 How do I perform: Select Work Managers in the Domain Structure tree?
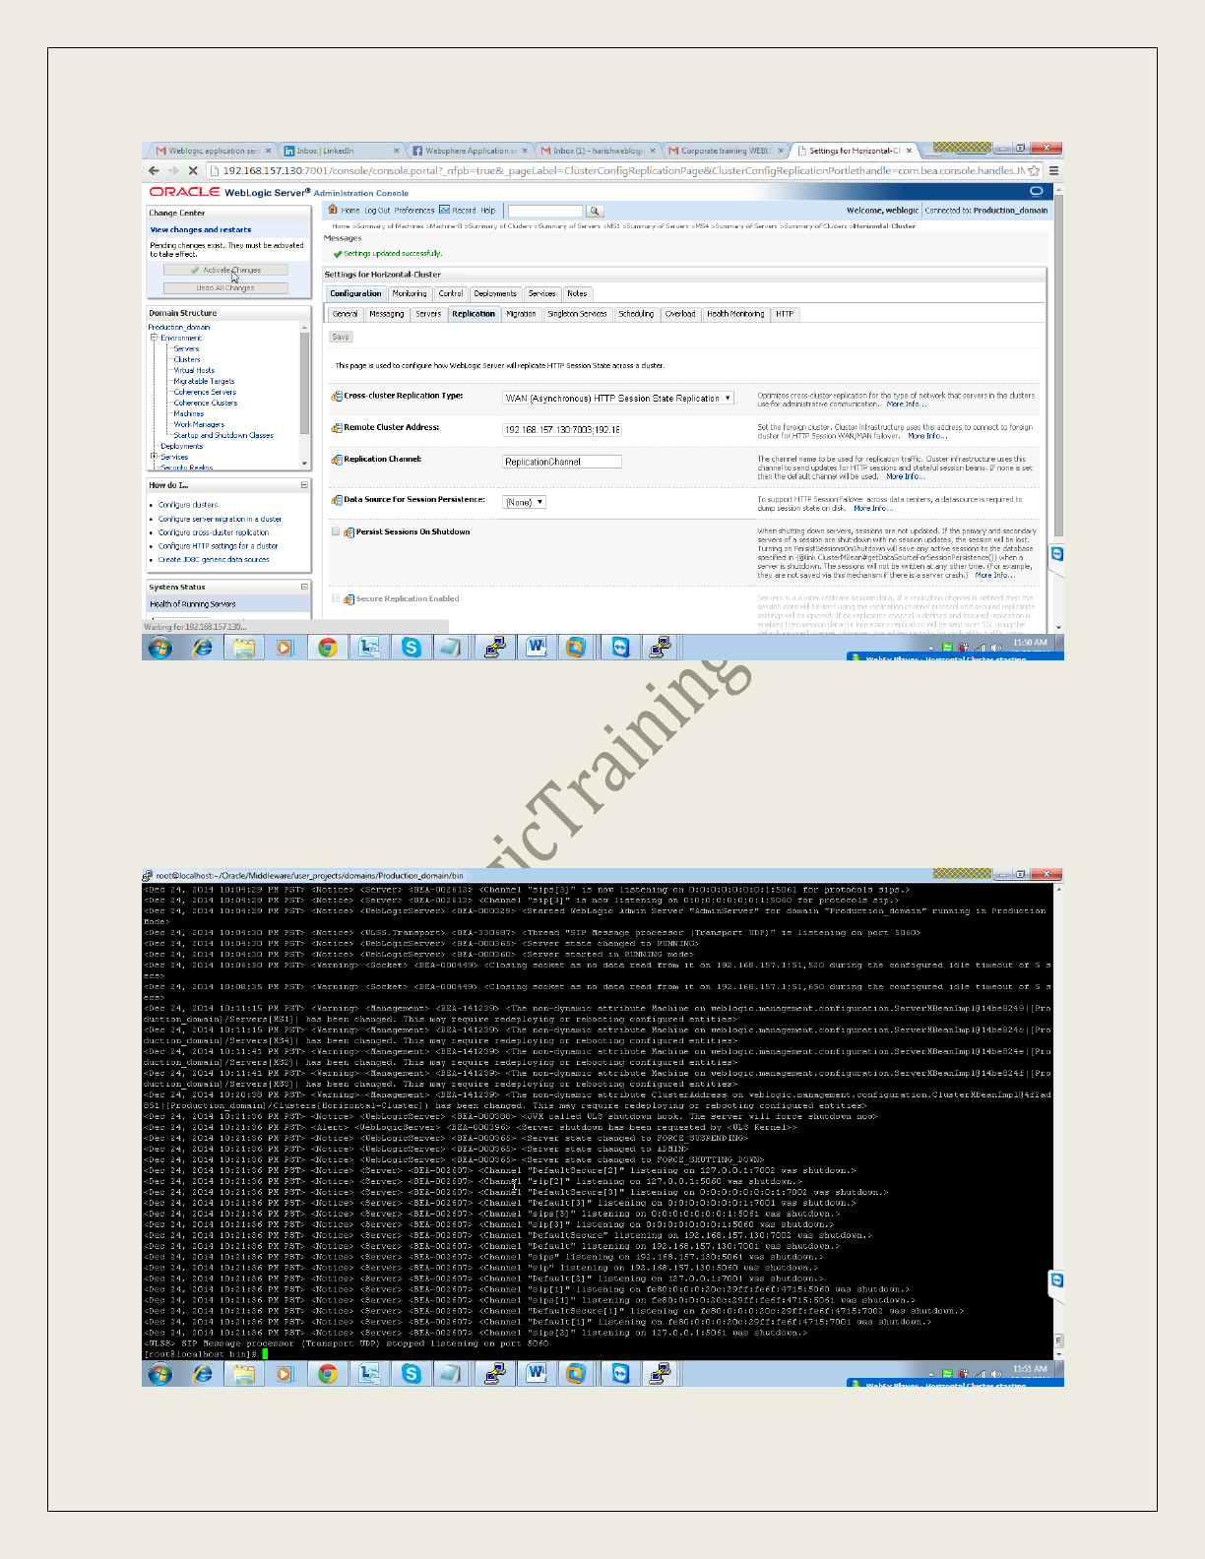(199, 424)
